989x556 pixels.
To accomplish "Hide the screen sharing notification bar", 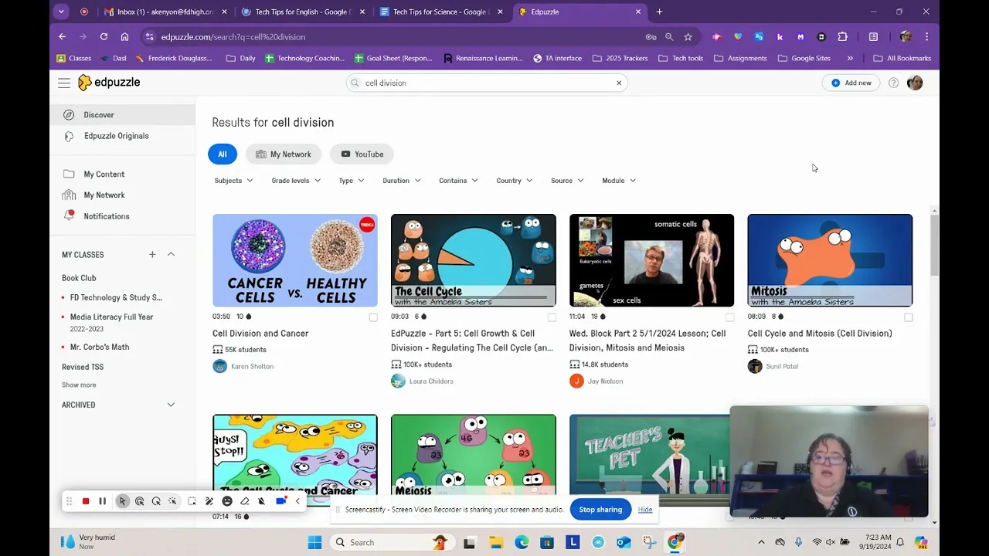I will (x=645, y=510).
